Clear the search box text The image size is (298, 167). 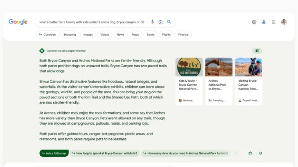tap(142, 22)
